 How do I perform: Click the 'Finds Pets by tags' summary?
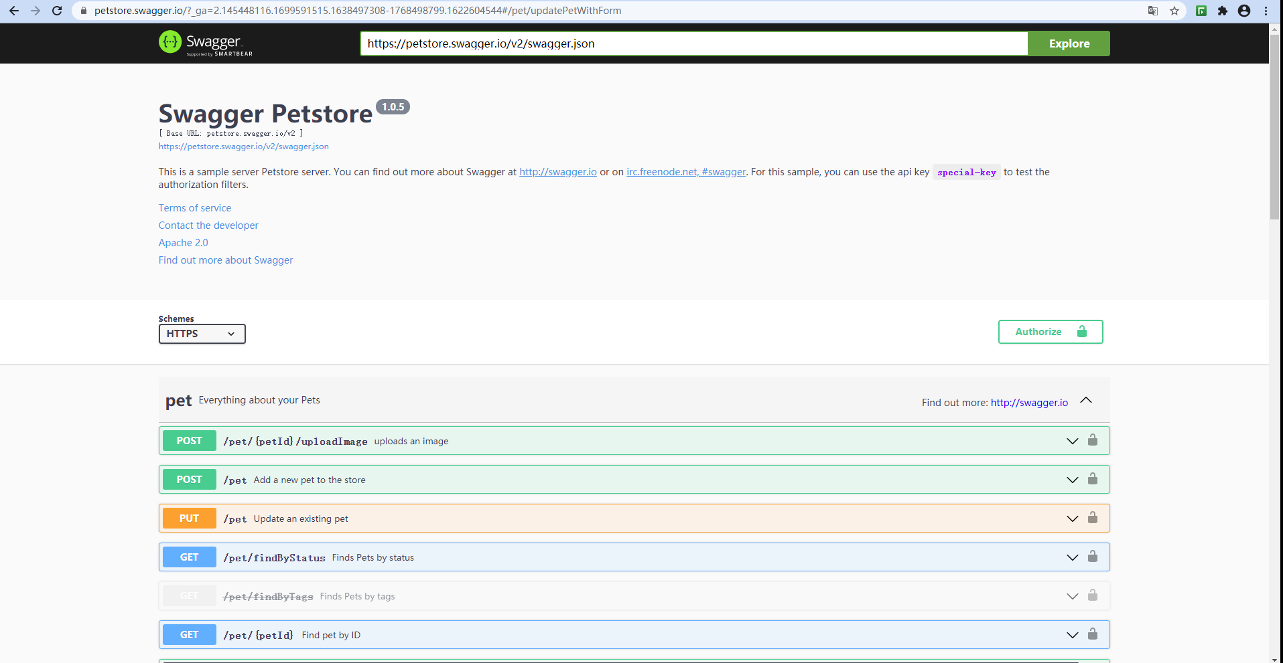pyautogui.click(x=358, y=596)
